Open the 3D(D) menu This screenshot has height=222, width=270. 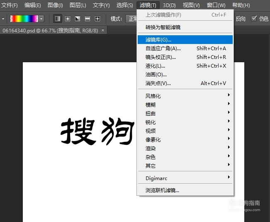[169, 5]
